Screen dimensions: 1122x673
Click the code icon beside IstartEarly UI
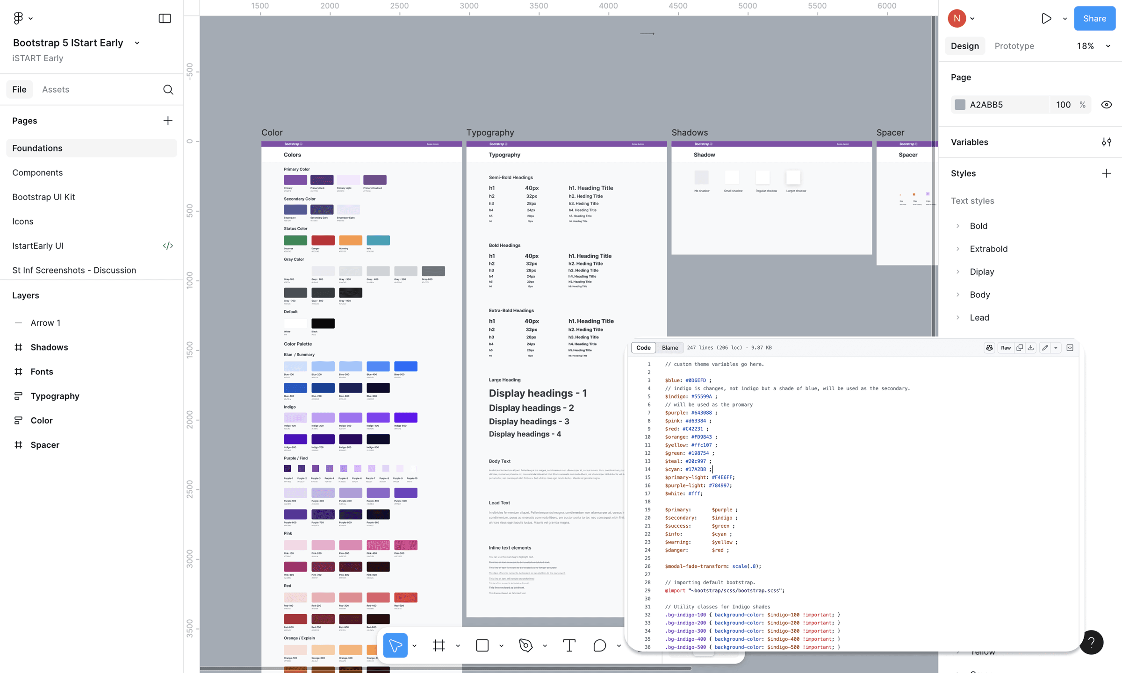coord(168,246)
